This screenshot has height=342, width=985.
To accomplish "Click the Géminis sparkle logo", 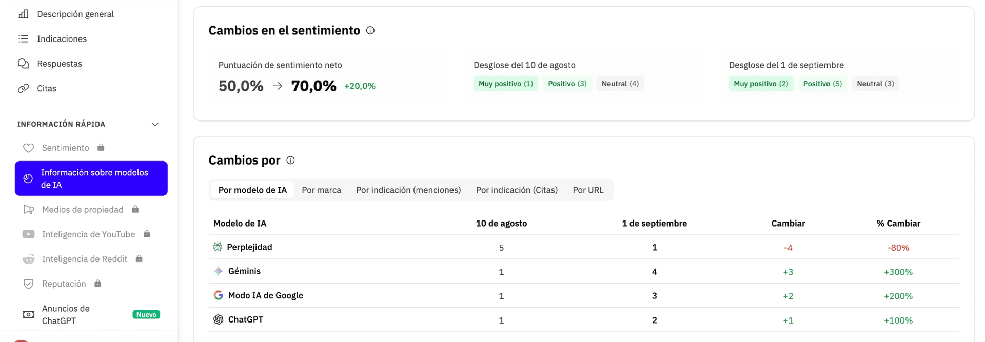I will (219, 271).
